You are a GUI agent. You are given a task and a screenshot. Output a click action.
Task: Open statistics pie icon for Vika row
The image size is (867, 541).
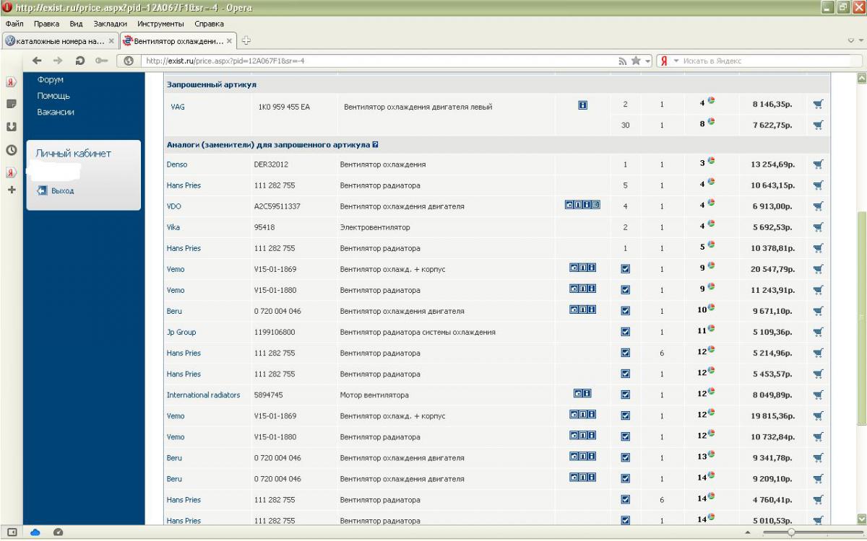tap(711, 224)
